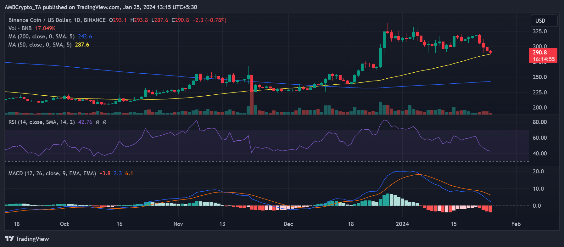Screen dimensions: 564x247
Task: Click the 40.00 RSI axis label
Action: 540,154
